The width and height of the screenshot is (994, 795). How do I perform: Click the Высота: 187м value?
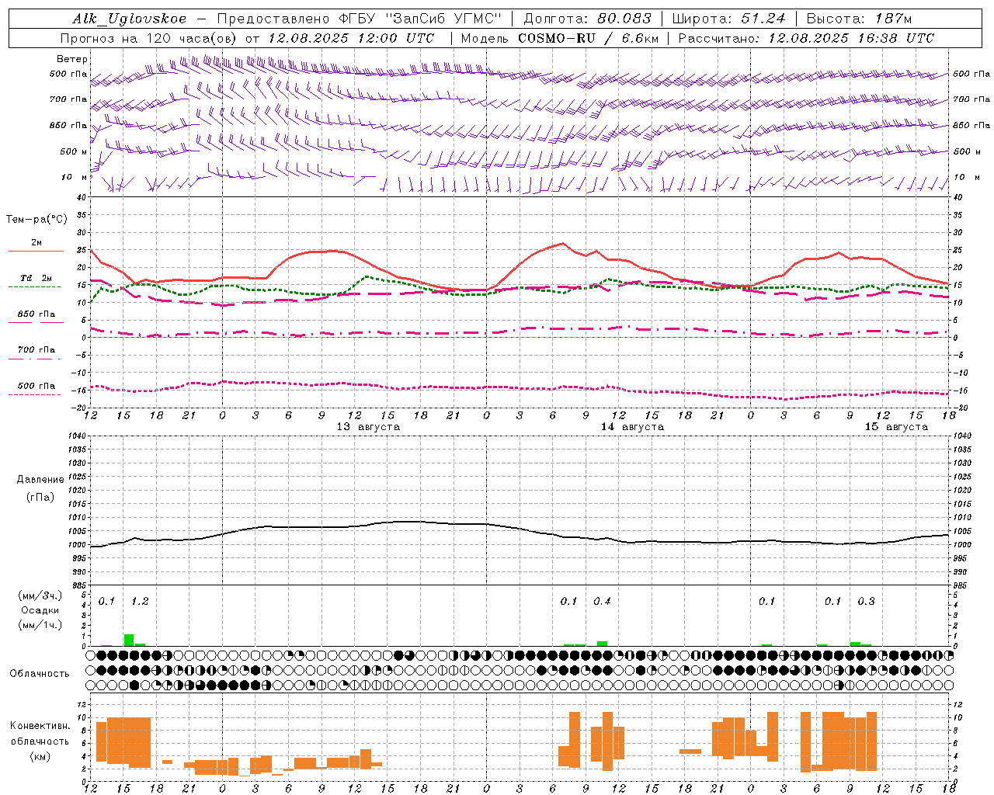point(859,19)
